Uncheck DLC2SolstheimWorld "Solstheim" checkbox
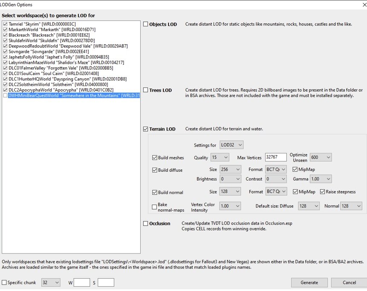Screen dimensions: 367x291 (x=5, y=84)
